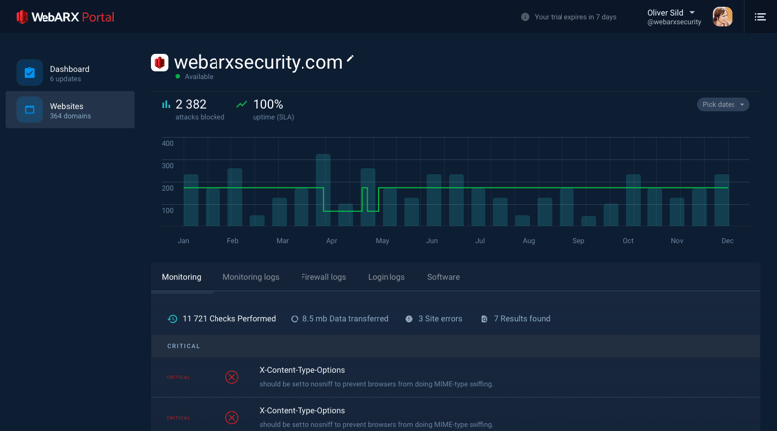Screen dimensions: 777x431
Task: Open the Login logs tab
Action: [x=386, y=277]
